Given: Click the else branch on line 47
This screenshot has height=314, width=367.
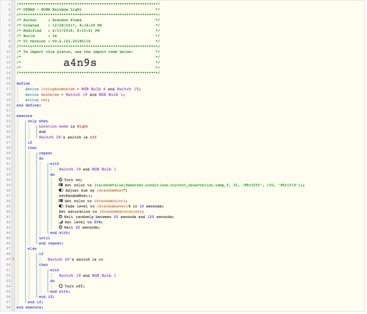Looking at the screenshot, I should click(32, 249).
